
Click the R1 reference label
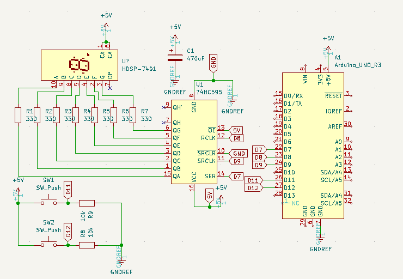(x=30, y=111)
